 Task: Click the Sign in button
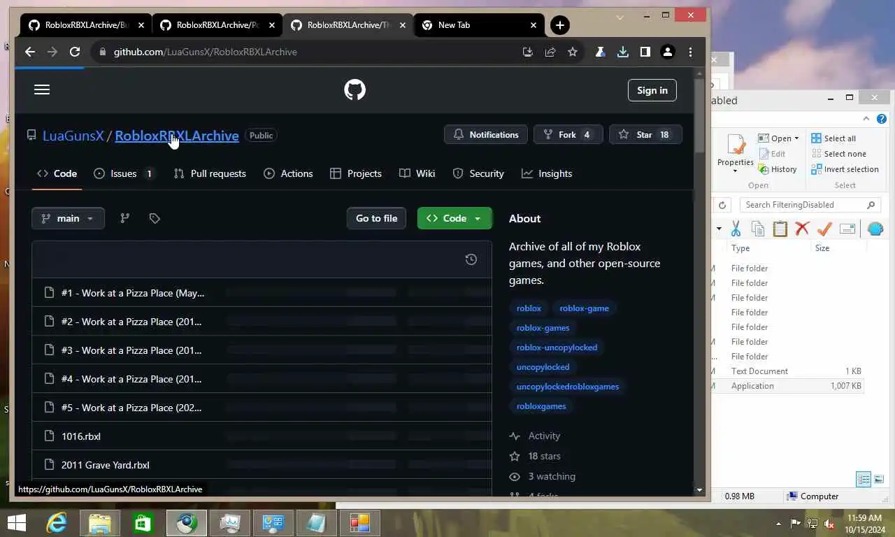652,90
